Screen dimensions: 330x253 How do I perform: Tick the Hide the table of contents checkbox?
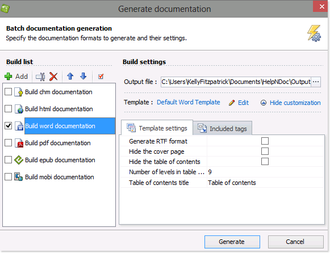pyautogui.click(x=265, y=162)
